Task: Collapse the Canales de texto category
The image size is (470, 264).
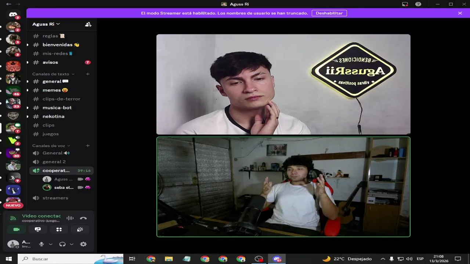Action: [x=53, y=74]
